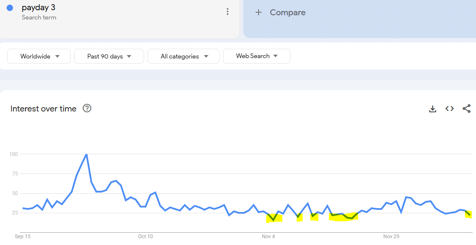This screenshot has height=245, width=476.
Task: Click the Interest over time heading
Action: point(43,109)
